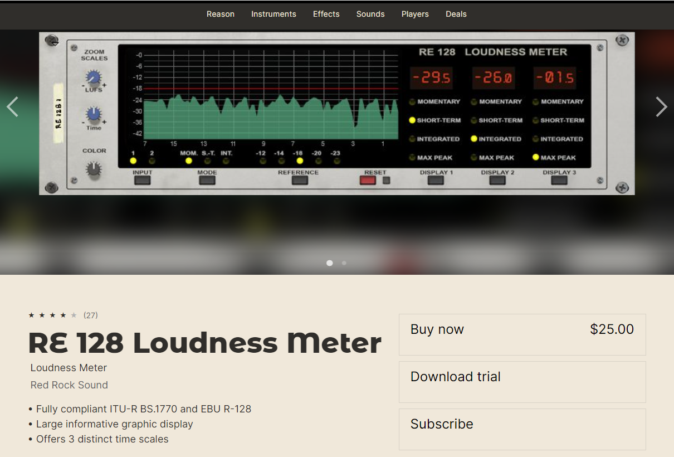Click the MODE button on the meter
Screen dimensions: 674x457
point(207,180)
